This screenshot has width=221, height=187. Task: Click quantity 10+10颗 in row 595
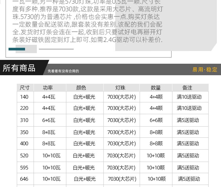[x=156, y=168]
